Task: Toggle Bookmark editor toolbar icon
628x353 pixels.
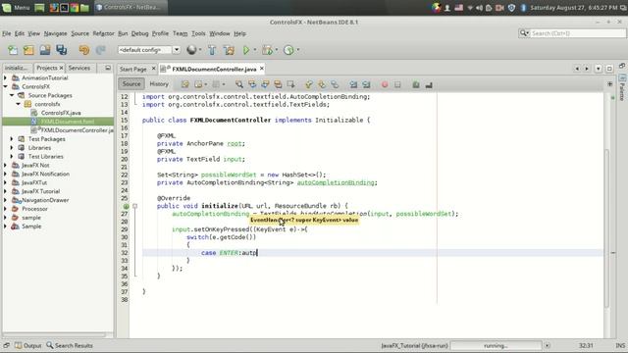Action: tap(335, 84)
